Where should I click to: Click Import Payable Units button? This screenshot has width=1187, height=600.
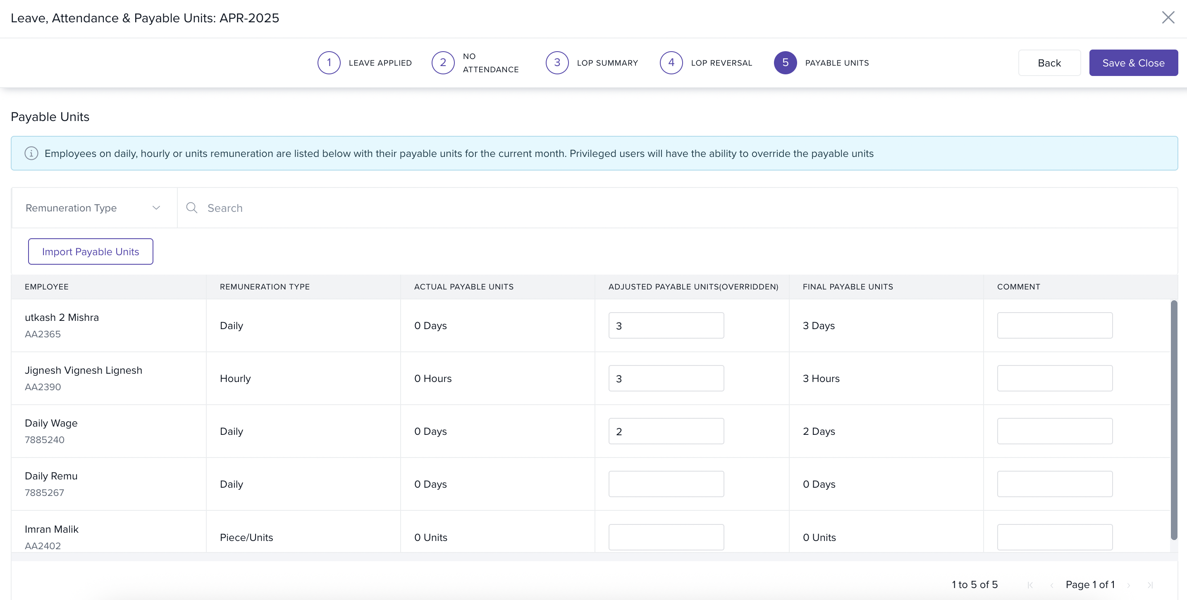point(90,252)
